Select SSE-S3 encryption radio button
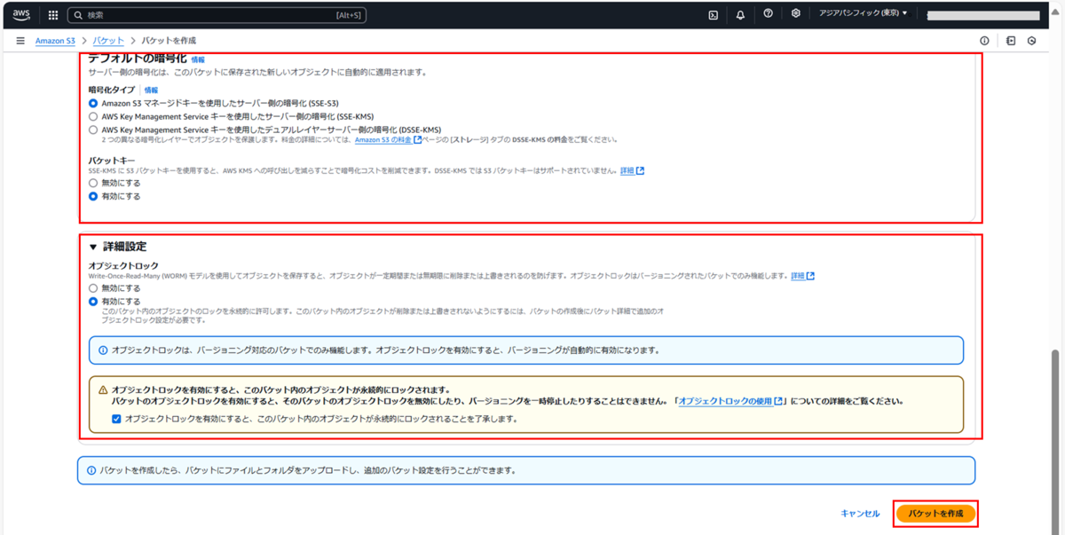 click(93, 103)
